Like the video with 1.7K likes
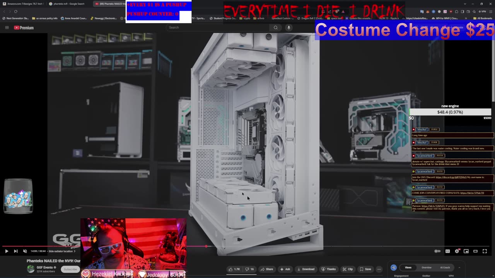The height and width of the screenshot is (278, 495). [x=234, y=269]
